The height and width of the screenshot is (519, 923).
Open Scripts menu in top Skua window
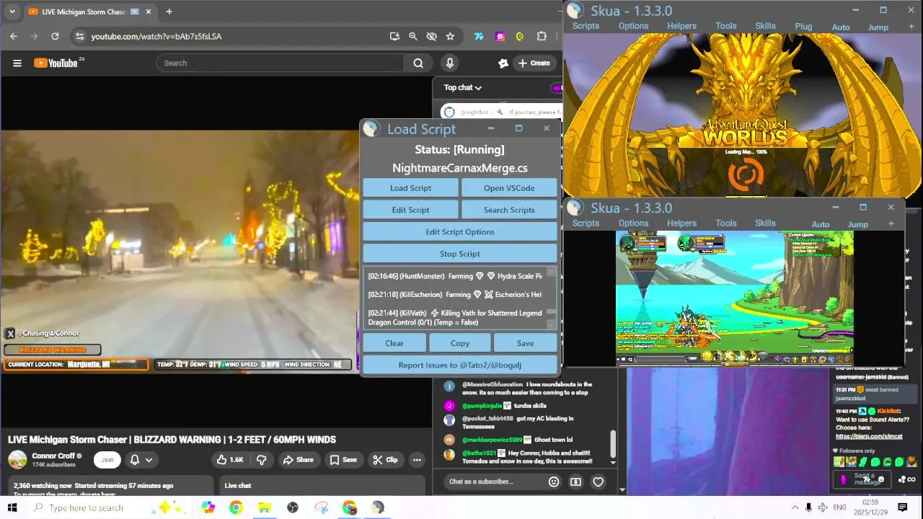pos(586,26)
